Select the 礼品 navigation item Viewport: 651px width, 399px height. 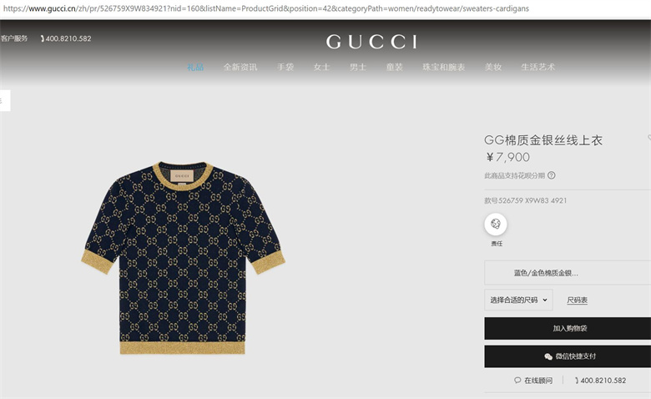pos(195,67)
